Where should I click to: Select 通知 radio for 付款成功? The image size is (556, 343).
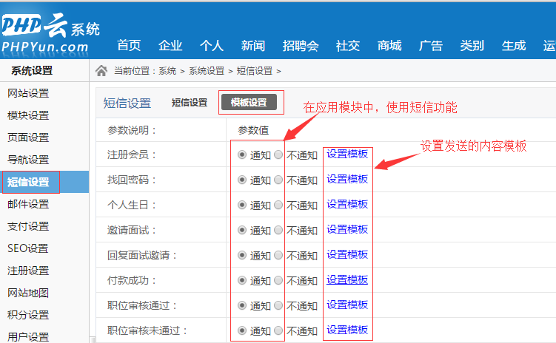coord(242,280)
